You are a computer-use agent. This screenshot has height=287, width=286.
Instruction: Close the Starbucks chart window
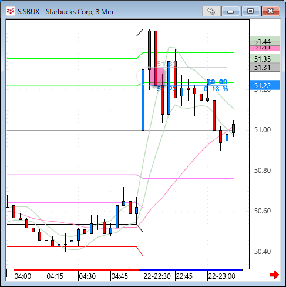pos(271,11)
